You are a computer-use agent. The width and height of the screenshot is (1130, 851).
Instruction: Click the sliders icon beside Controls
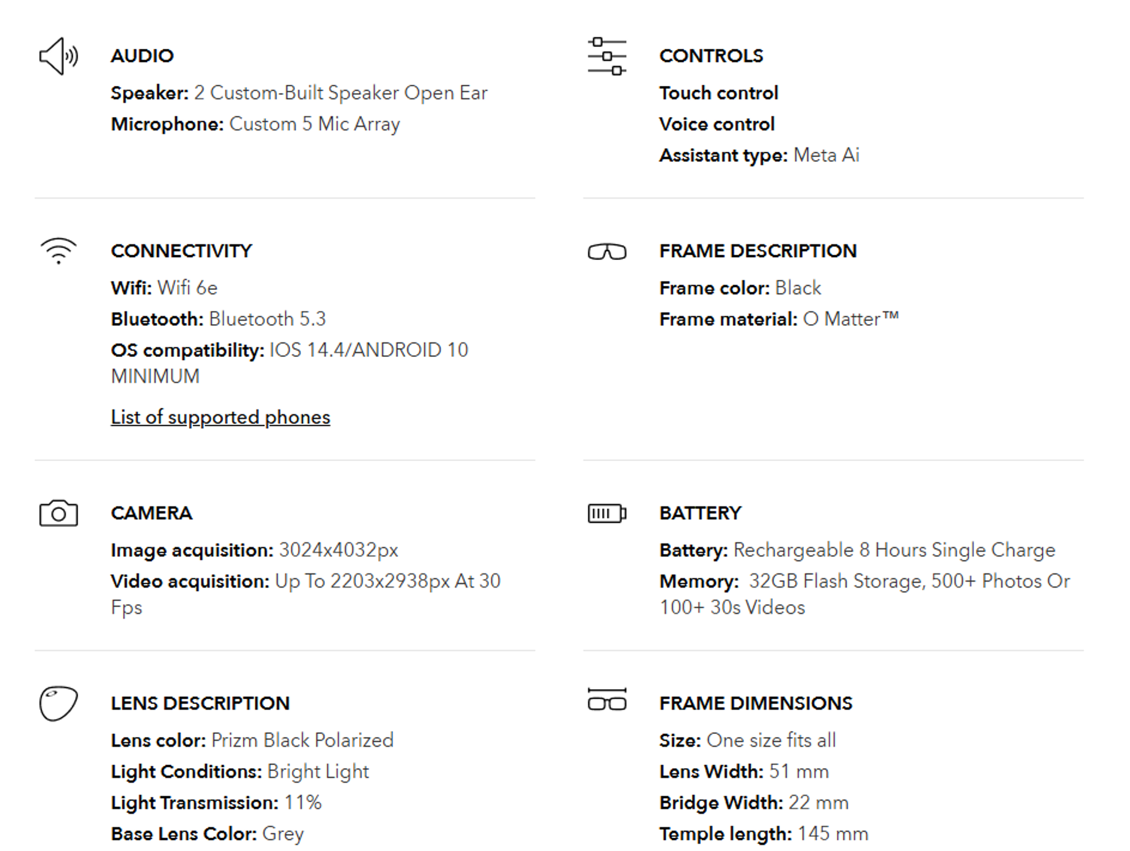coord(607,56)
